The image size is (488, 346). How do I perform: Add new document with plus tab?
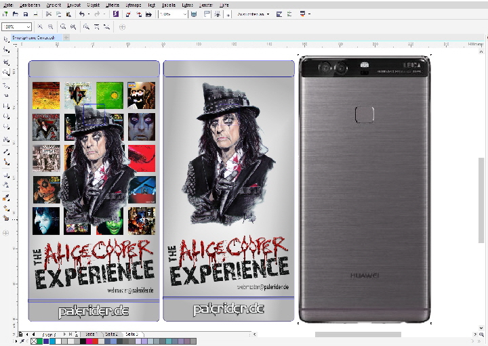click(66, 38)
